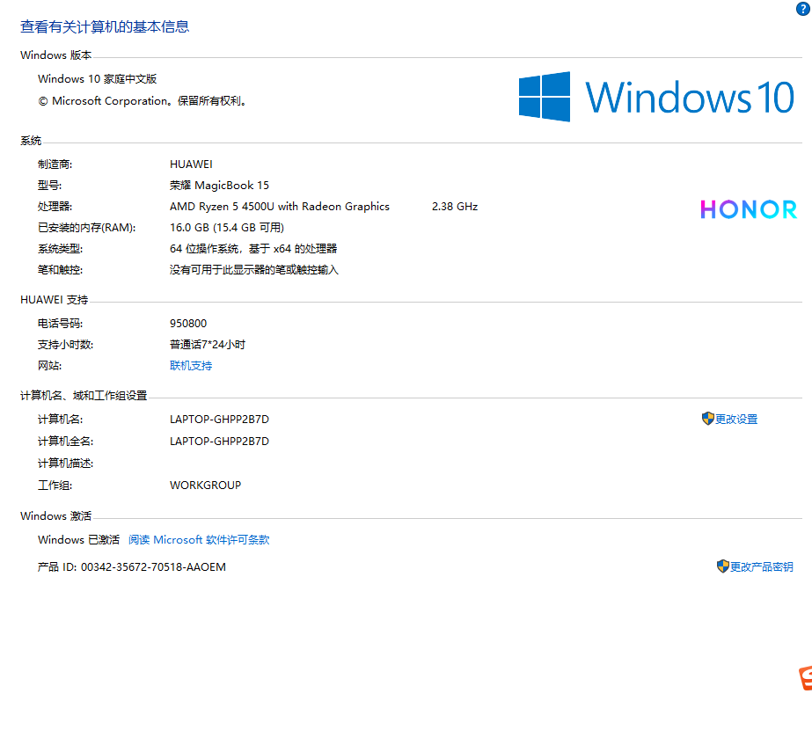Click the orange Sogou input icon

pos(805,678)
